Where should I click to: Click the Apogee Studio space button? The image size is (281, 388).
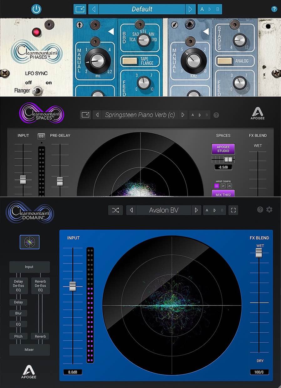pyautogui.click(x=223, y=149)
